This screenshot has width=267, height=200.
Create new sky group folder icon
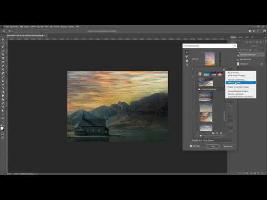213,133
